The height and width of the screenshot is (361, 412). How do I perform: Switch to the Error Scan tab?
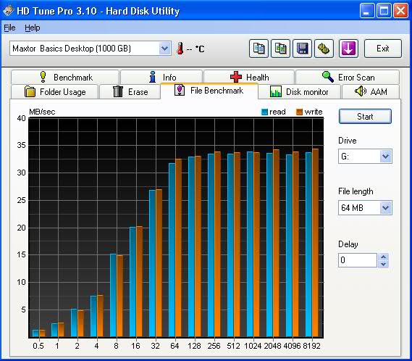tap(348, 77)
